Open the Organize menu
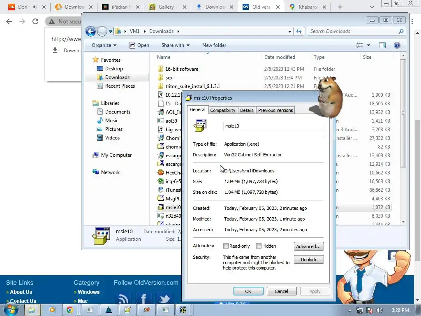The height and width of the screenshot is (316, 421). click(x=104, y=45)
